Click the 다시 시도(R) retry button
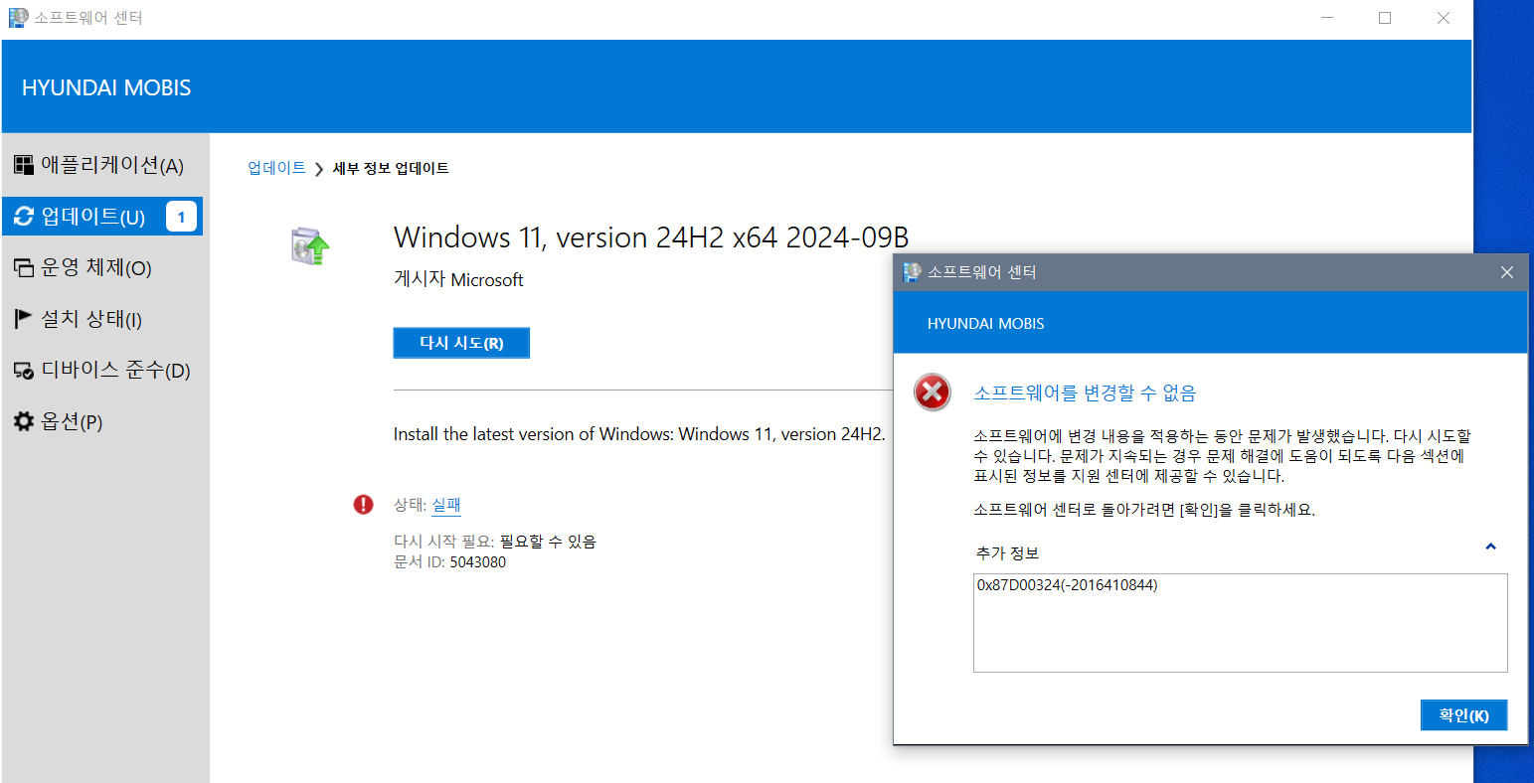Viewport: 1534px width, 783px height. (461, 343)
